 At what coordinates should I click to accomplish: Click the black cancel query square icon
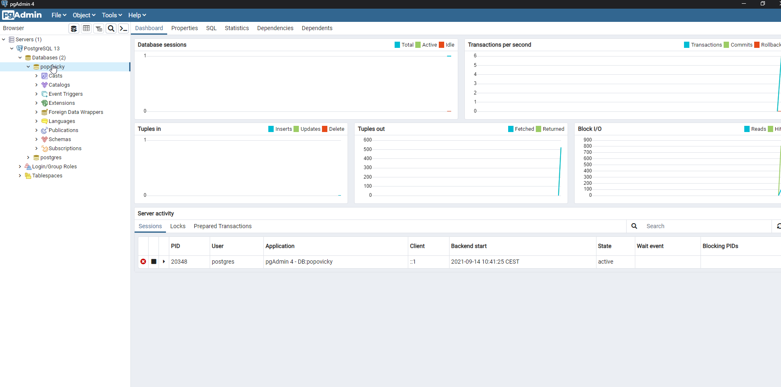(154, 262)
